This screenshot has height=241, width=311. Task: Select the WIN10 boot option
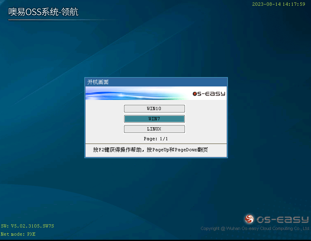(x=154, y=108)
